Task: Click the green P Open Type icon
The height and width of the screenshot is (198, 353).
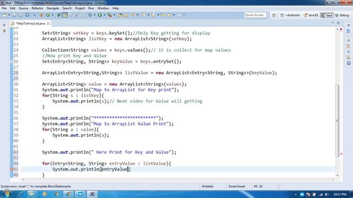Action: click(59, 15)
